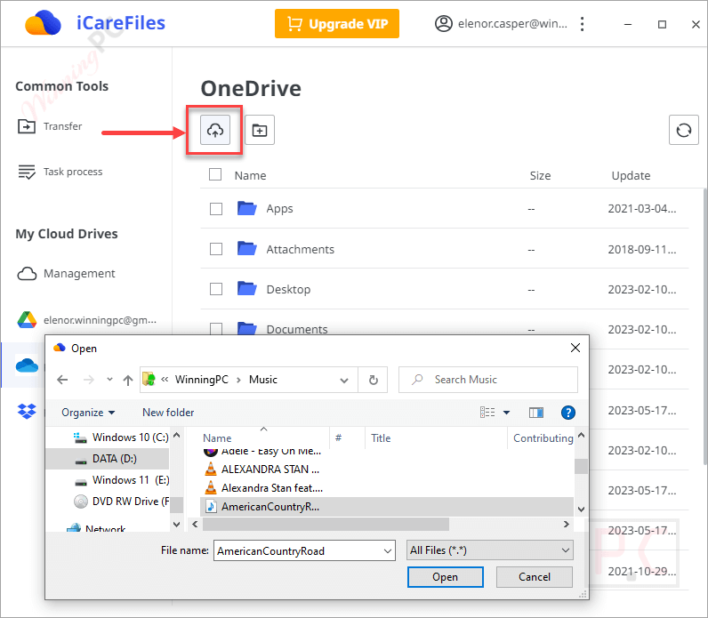
Task: Click the file list vertical scrollbar down arrow
Action: pyautogui.click(x=581, y=510)
